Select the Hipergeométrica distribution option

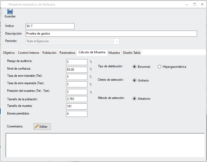click(x=159, y=67)
